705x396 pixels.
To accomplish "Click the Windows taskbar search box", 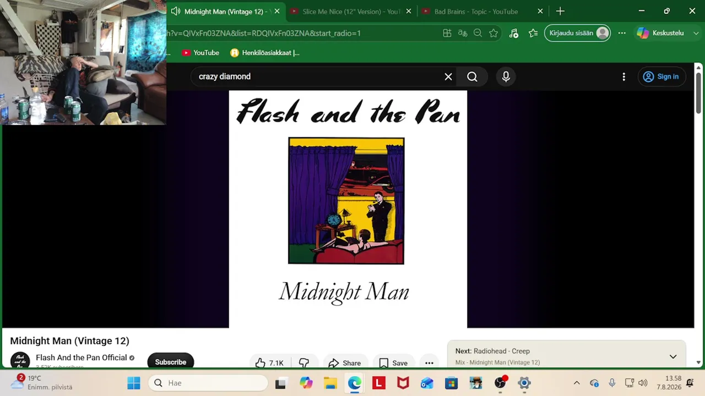I will coord(208,383).
